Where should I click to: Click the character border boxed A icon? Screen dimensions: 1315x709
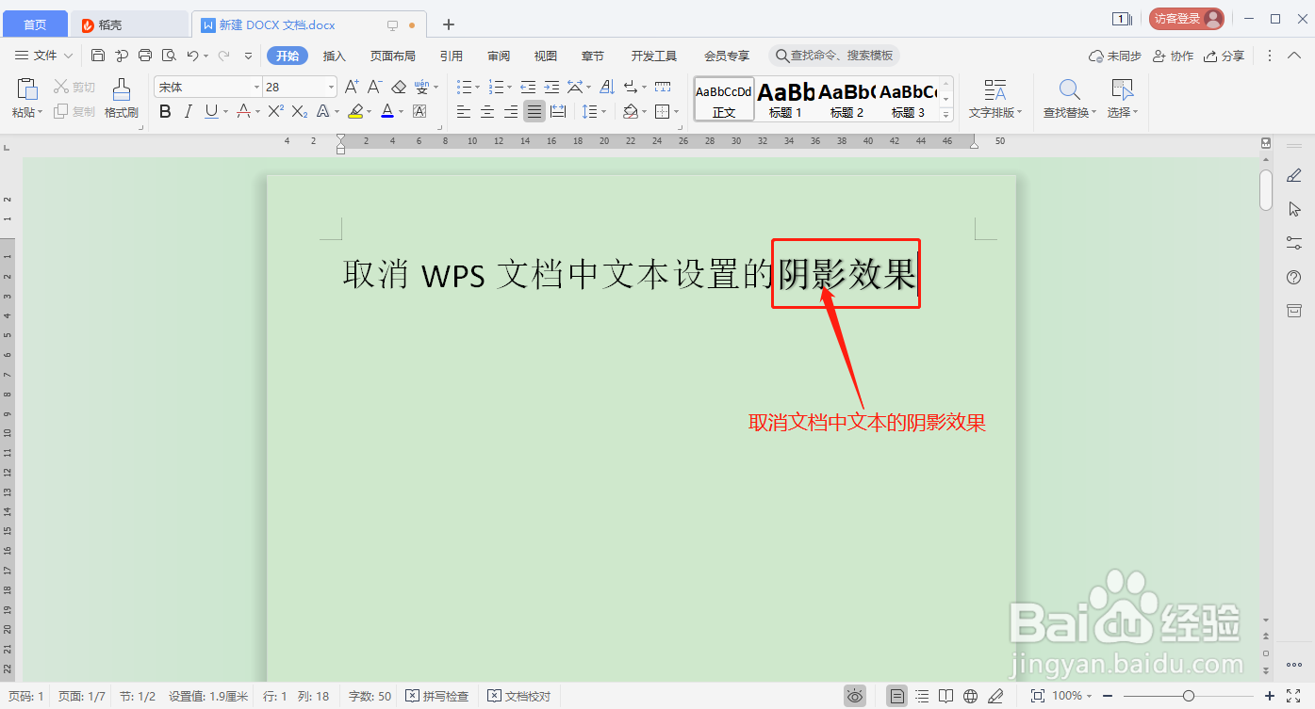pos(419,112)
